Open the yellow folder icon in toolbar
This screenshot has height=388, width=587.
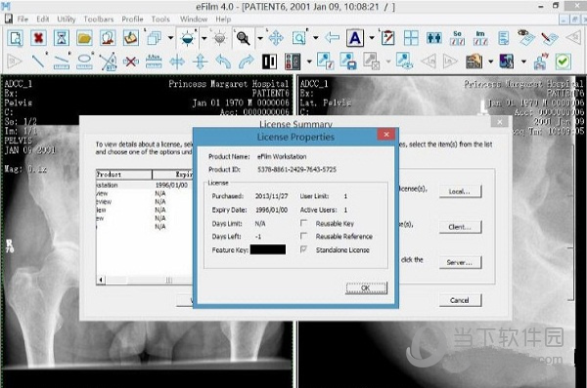(x=84, y=38)
